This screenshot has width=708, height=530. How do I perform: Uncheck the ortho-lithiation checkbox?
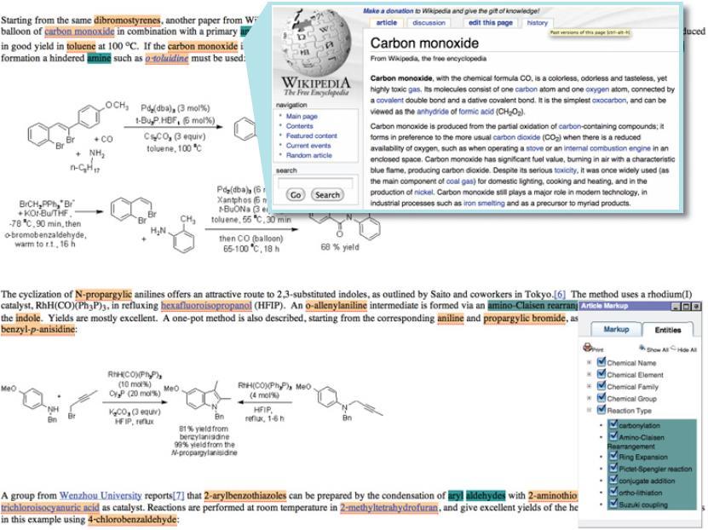tap(613, 492)
